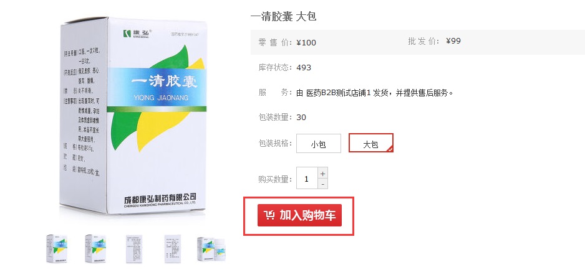Click the plus icon to increase quantity
This screenshot has width=585, height=270.
322,174
